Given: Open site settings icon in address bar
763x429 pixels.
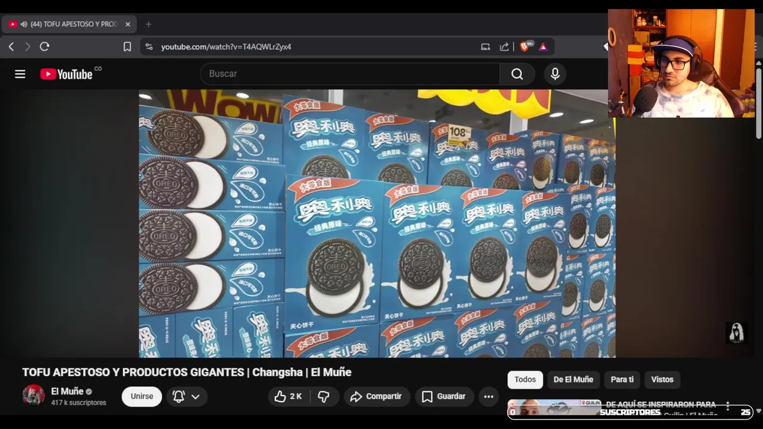Looking at the screenshot, I should [x=149, y=46].
